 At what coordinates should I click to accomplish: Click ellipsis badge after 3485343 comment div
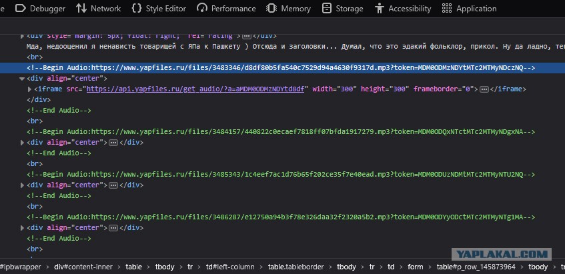point(113,185)
